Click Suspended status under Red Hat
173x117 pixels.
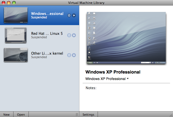39,37
